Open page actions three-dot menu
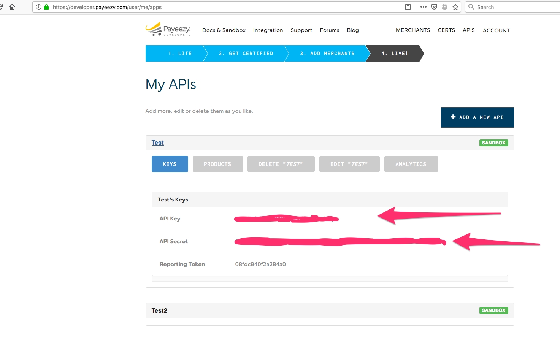 424,7
